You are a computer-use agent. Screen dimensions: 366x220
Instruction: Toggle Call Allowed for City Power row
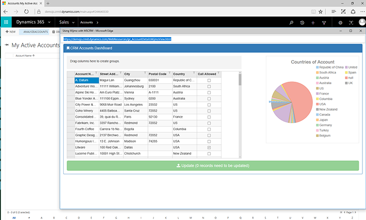point(209,105)
